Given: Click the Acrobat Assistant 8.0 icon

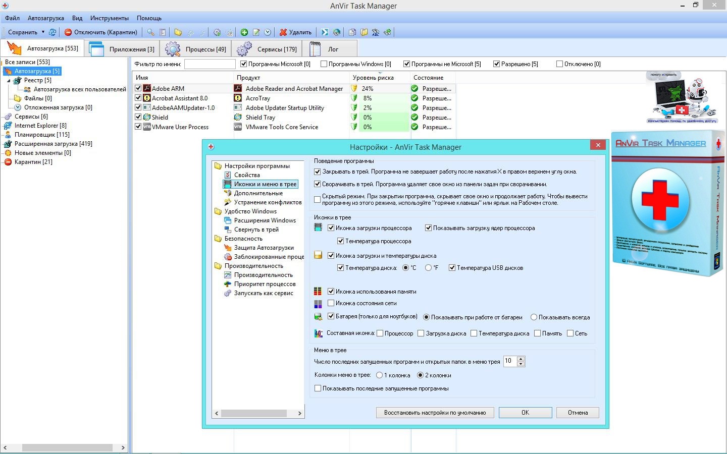Looking at the screenshot, I should [x=147, y=98].
